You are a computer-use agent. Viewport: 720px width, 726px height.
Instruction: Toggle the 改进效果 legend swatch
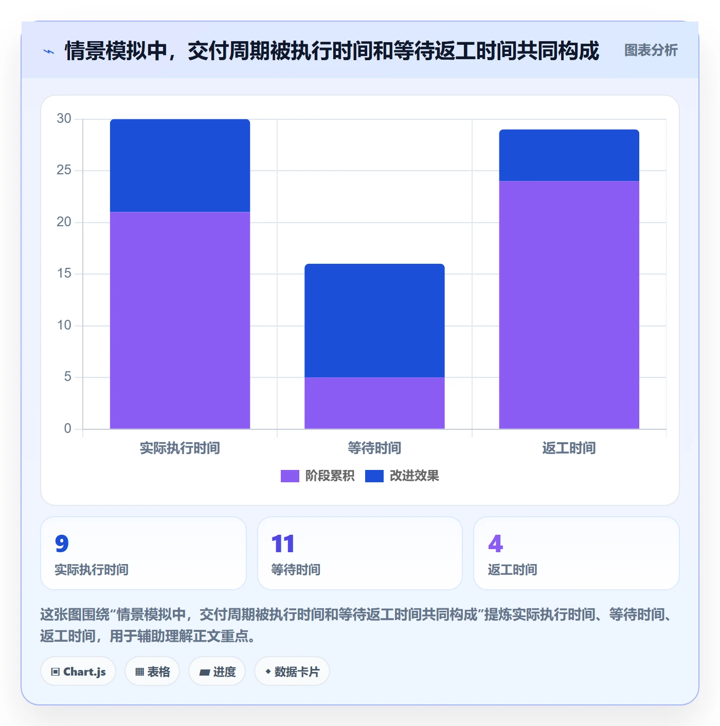[x=374, y=476]
